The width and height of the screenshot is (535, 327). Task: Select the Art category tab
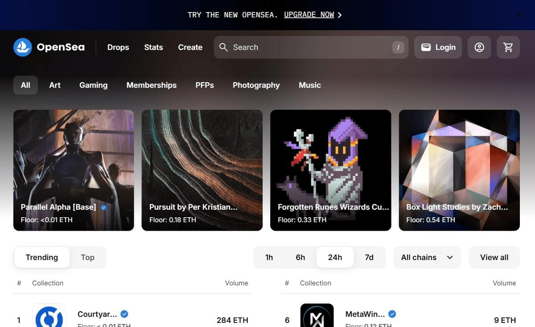point(55,85)
